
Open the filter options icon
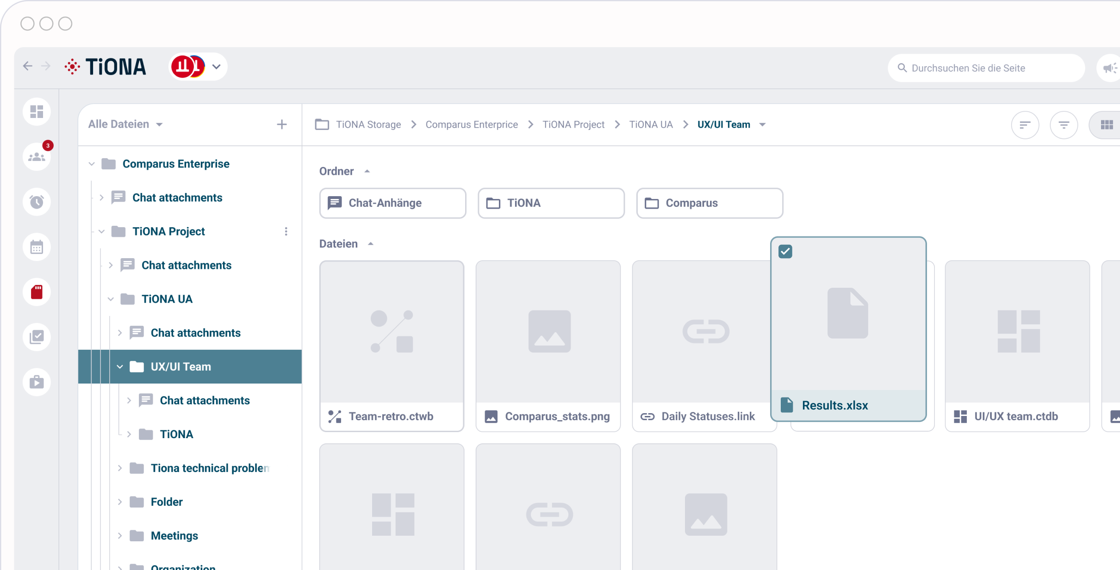pos(1064,124)
